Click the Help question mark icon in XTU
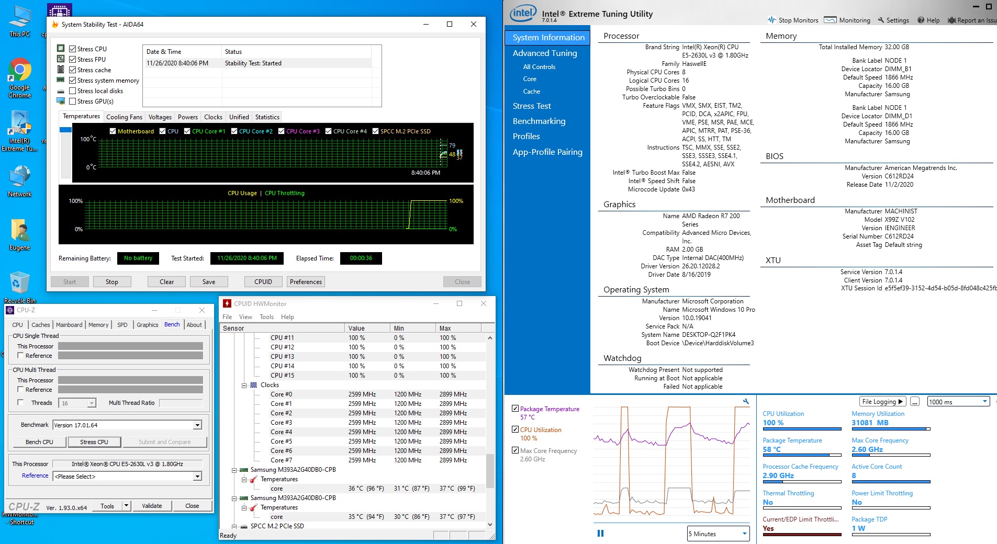This screenshot has height=544, width=997. point(921,20)
